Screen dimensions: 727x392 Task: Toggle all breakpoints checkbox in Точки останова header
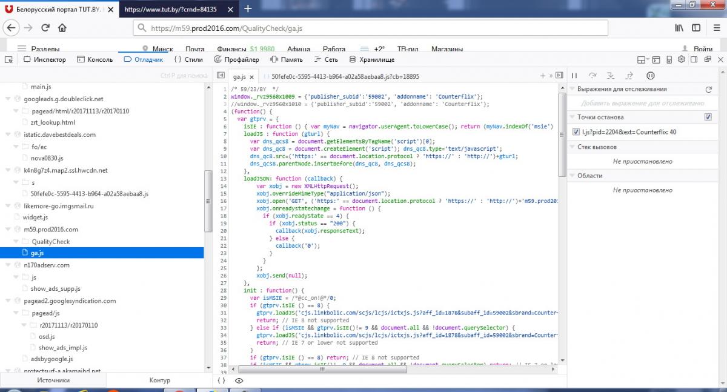(x=708, y=117)
